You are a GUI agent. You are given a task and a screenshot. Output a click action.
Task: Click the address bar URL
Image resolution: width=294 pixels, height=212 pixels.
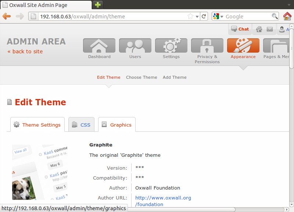tap(82, 17)
